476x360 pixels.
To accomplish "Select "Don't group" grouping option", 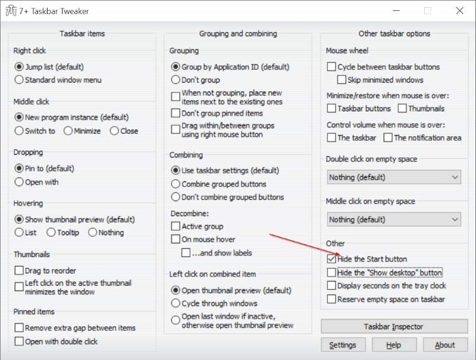I will [176, 80].
